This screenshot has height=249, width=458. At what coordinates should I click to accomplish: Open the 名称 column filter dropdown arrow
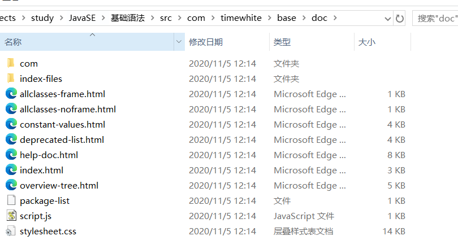pyautogui.click(x=179, y=42)
